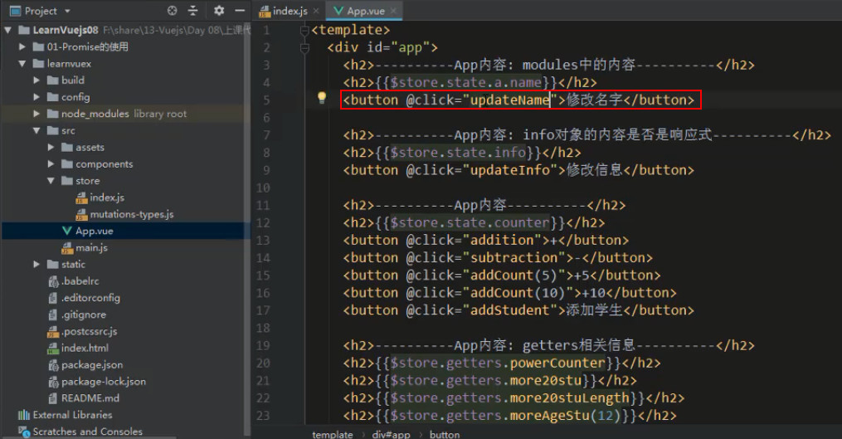Viewport: 842px width, 439px height.
Task: Collapse the store folder
Action: click(x=51, y=181)
